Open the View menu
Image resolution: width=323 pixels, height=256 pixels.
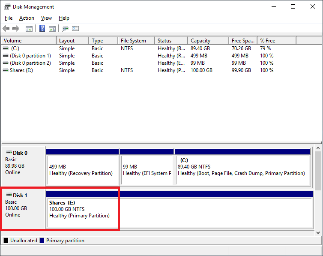click(x=46, y=18)
